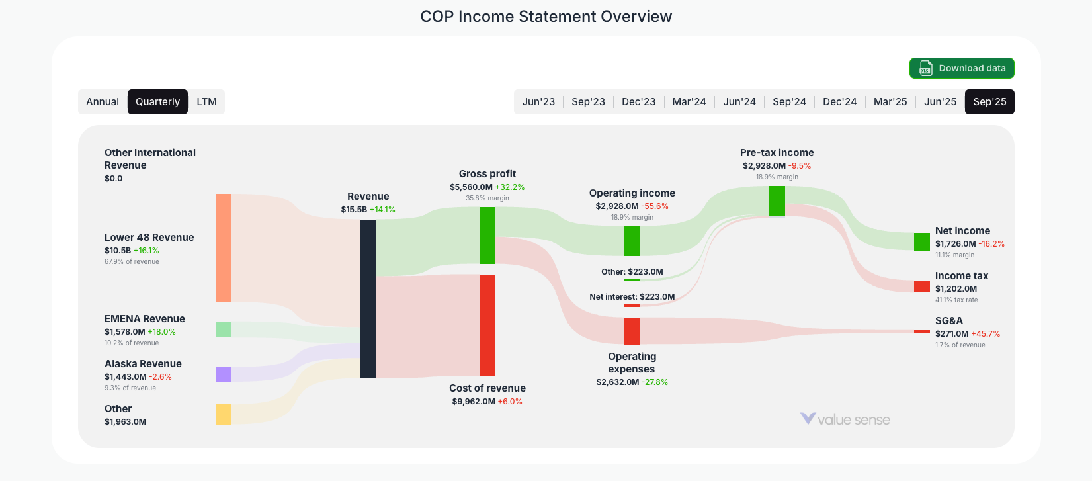The width and height of the screenshot is (1092, 481).
Task: Click the Lower 48 Revenue label
Action: pos(149,237)
